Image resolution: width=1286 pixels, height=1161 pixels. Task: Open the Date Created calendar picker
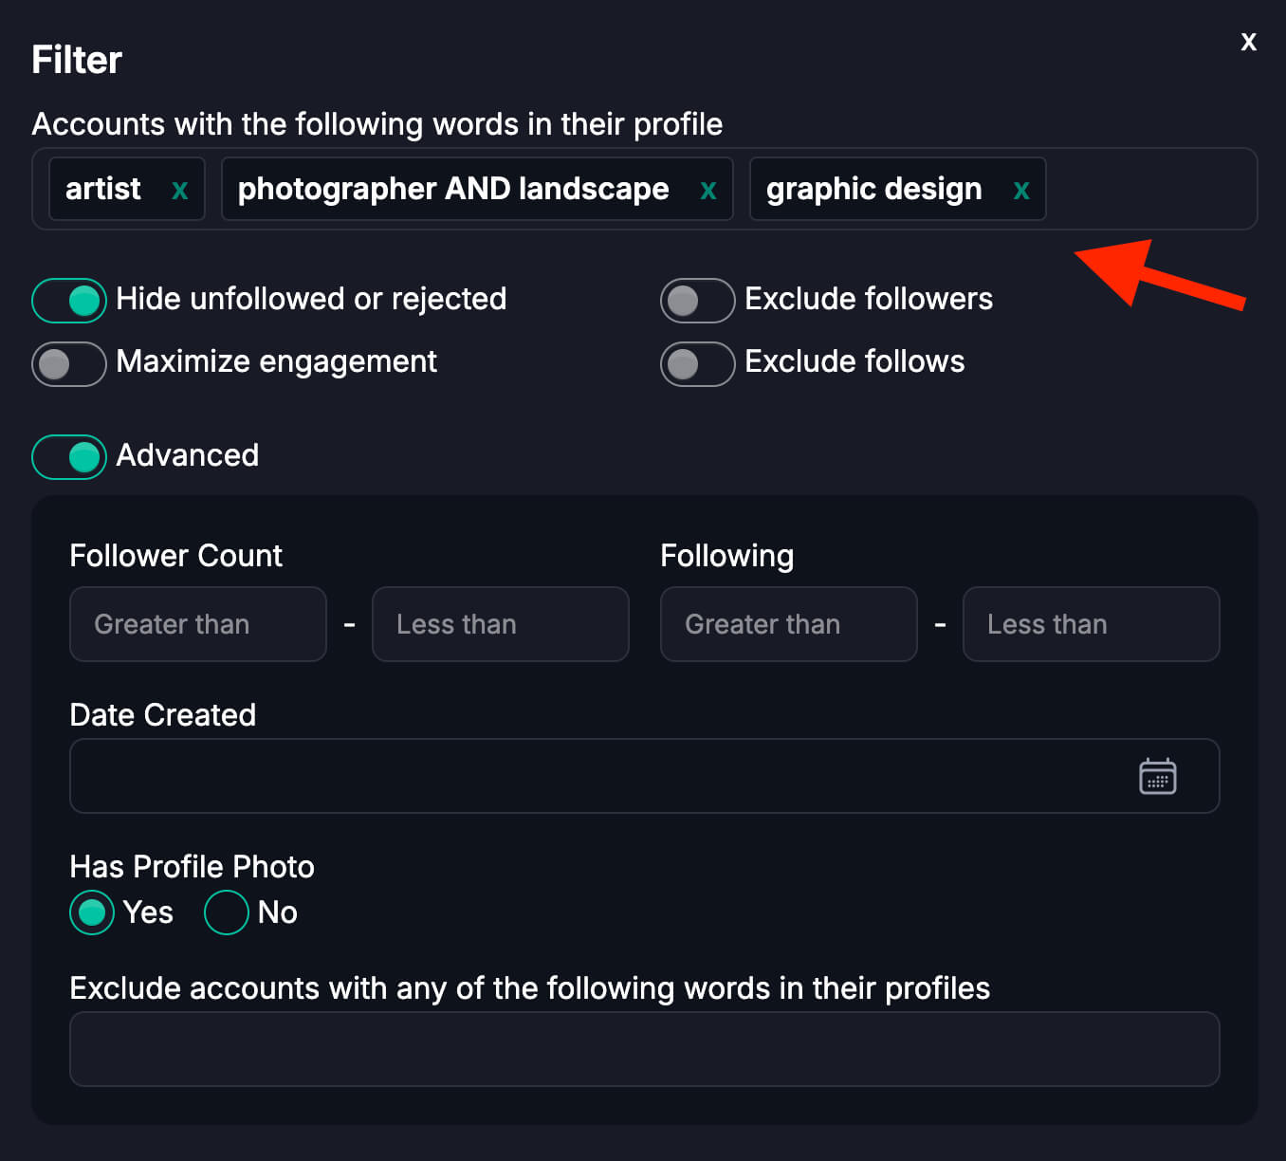pos(1157,776)
